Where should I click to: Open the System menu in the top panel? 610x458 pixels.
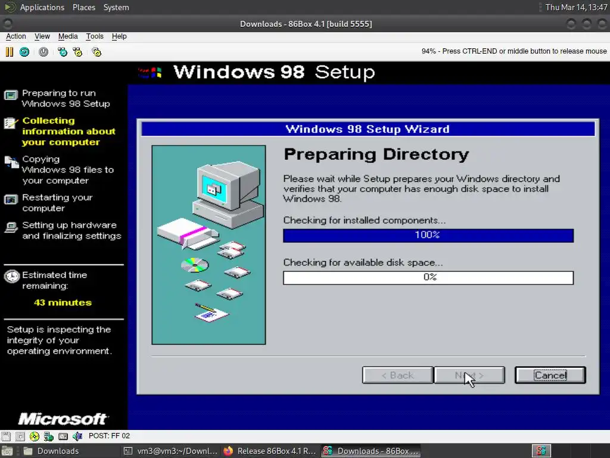116,7
